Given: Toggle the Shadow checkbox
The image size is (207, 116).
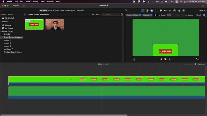Looking at the screenshot, I should pyautogui.click(x=186, y=15).
